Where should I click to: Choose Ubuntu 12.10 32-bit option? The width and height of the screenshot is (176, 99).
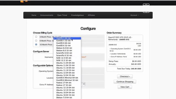pos(67,90)
